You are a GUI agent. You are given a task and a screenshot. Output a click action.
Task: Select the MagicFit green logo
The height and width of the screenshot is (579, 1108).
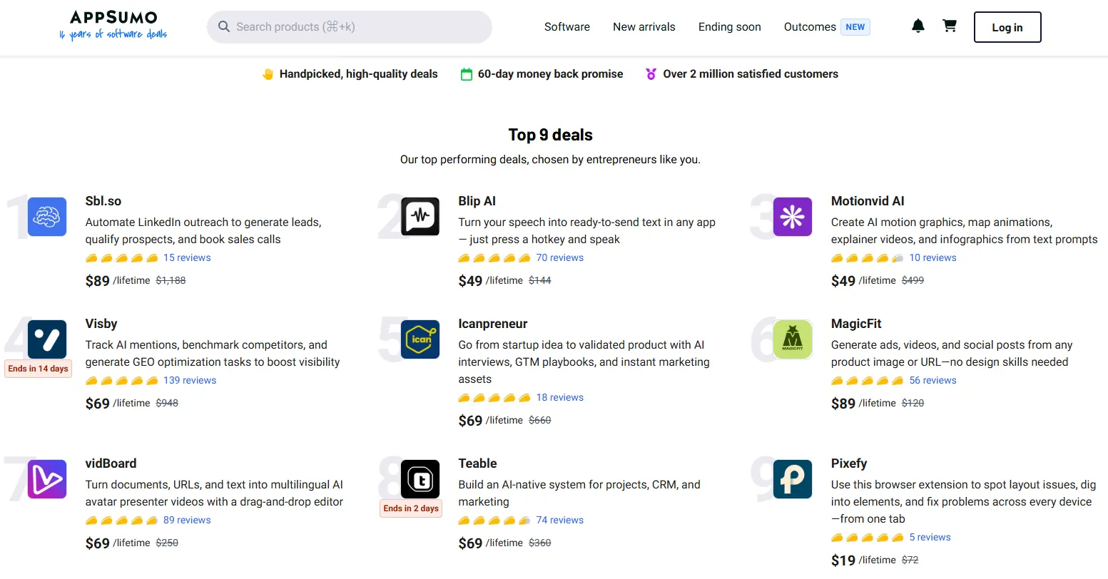(792, 339)
